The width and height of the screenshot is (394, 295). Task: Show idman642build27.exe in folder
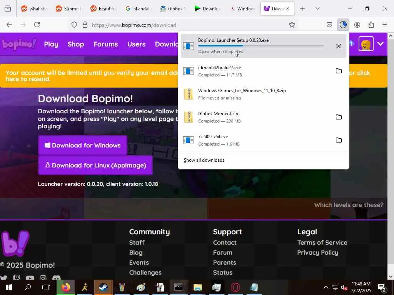pos(339,71)
